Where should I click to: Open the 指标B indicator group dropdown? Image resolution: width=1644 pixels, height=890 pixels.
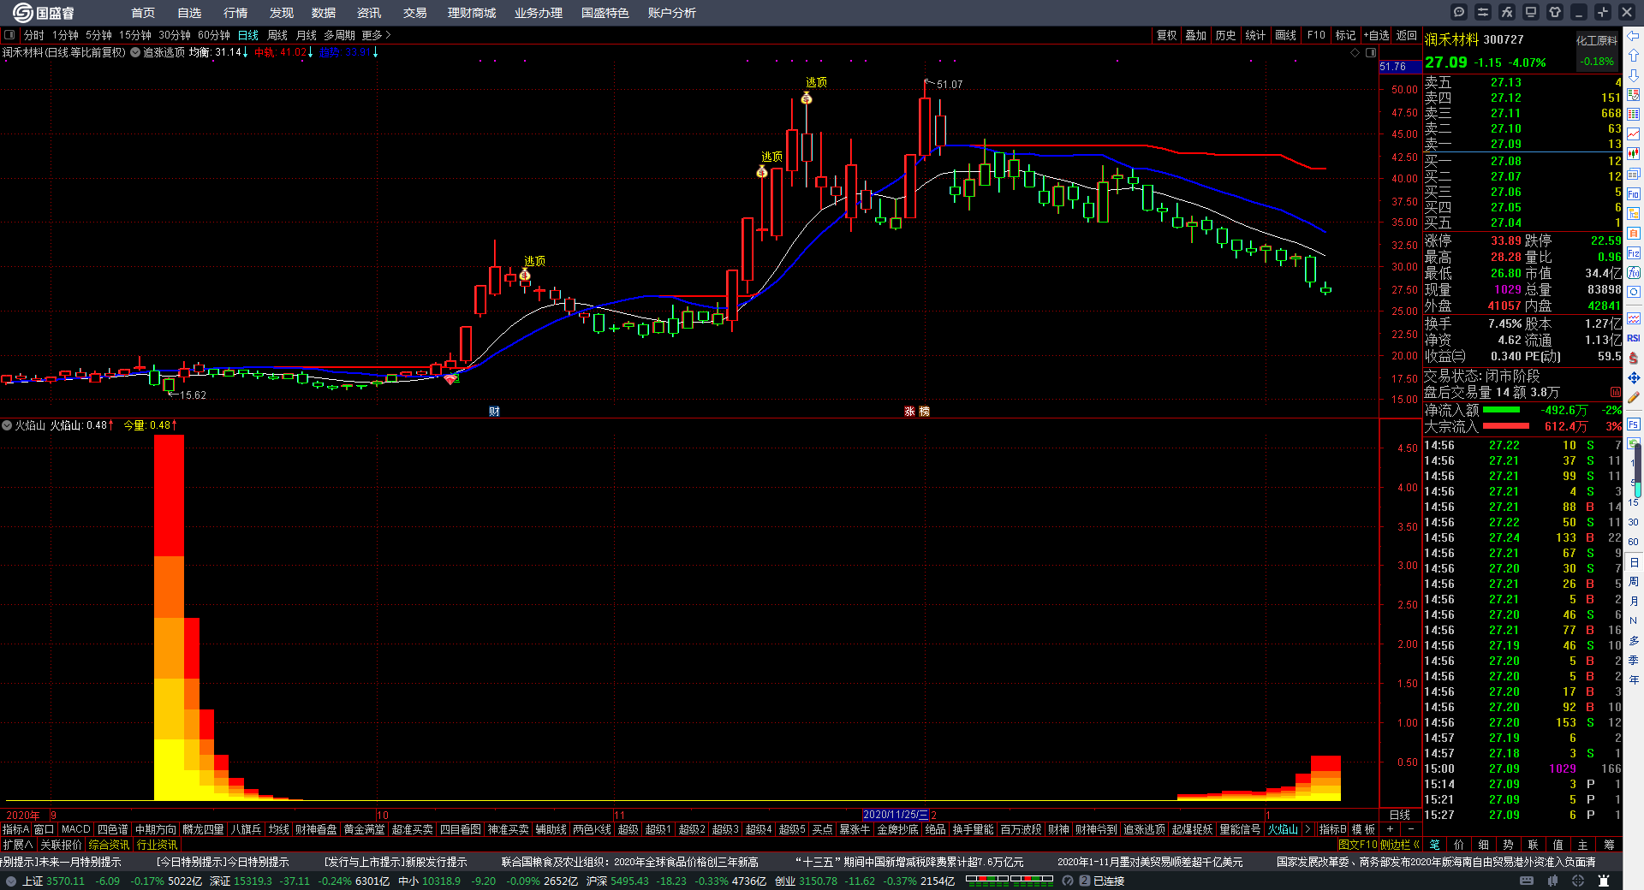click(1332, 829)
